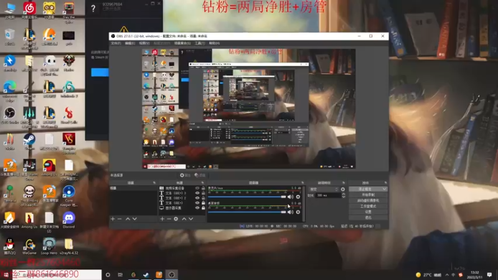The image size is (498, 280).
Task: Open transition properties gear icon
Action: (x=343, y=189)
